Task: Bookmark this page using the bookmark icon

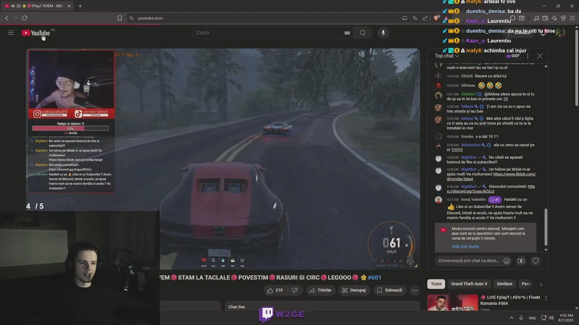Action: click(x=119, y=18)
